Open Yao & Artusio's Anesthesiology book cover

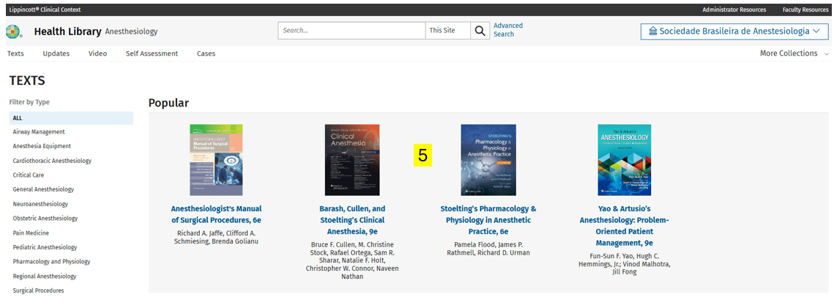tap(625, 160)
